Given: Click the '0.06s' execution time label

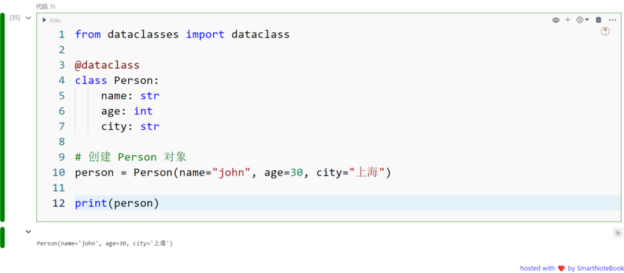Looking at the screenshot, I should (55, 20).
